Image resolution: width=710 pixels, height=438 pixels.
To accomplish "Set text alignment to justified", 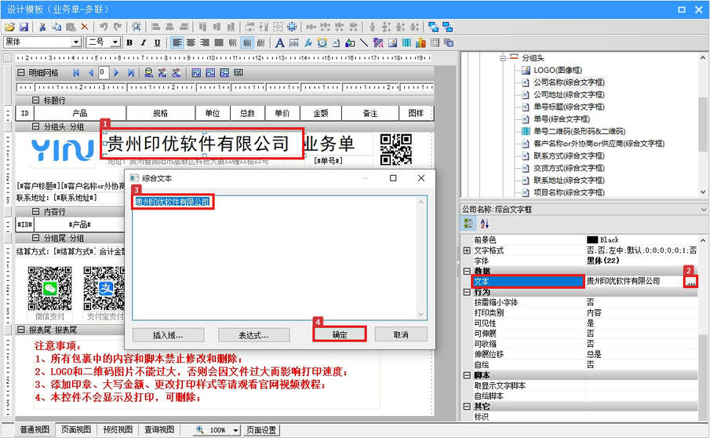I will pyautogui.click(x=219, y=42).
